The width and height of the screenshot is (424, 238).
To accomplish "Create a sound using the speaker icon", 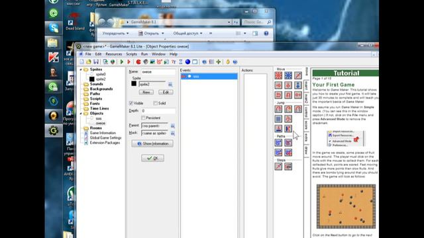I will pos(146,61).
